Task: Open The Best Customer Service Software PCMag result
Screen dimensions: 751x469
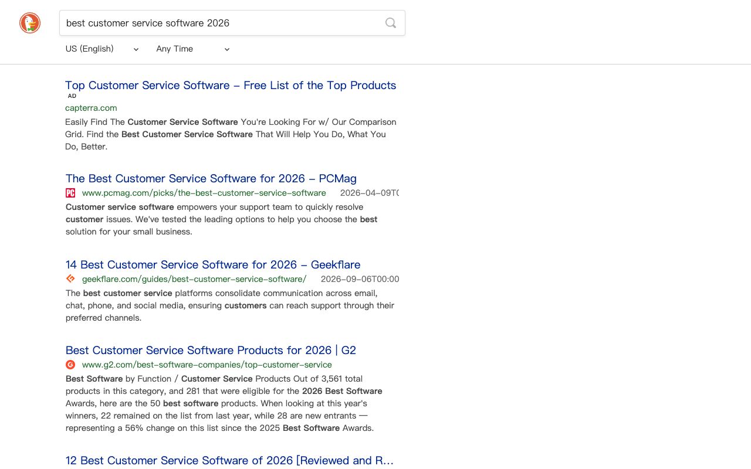Action: coord(211,178)
